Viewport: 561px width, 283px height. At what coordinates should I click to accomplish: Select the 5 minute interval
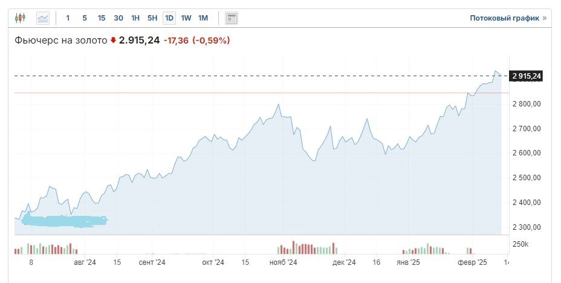coord(85,18)
